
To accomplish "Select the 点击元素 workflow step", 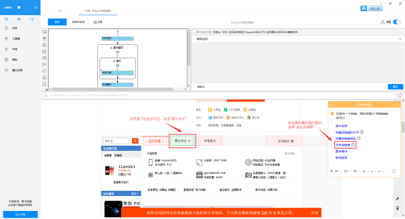I will pyautogui.click(x=118, y=73).
